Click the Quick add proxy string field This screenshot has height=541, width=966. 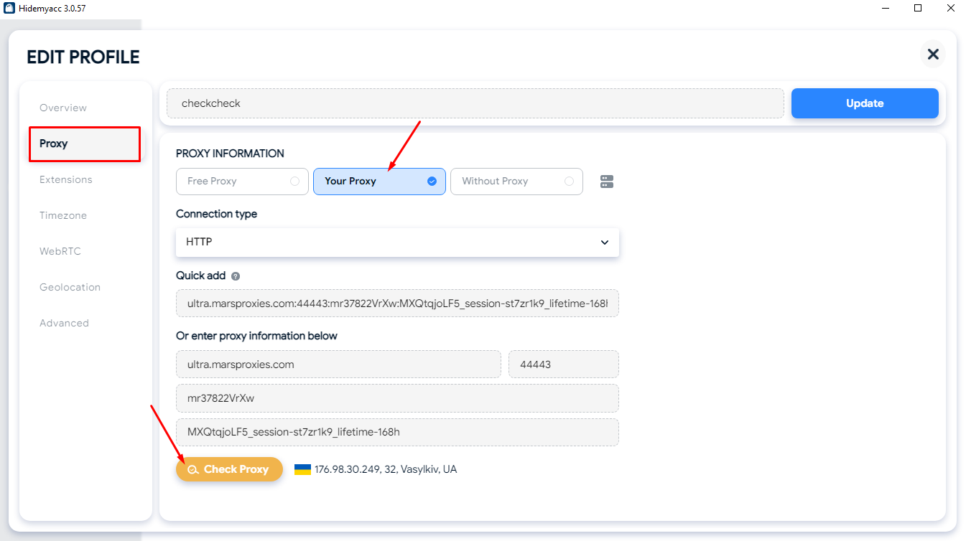click(397, 304)
